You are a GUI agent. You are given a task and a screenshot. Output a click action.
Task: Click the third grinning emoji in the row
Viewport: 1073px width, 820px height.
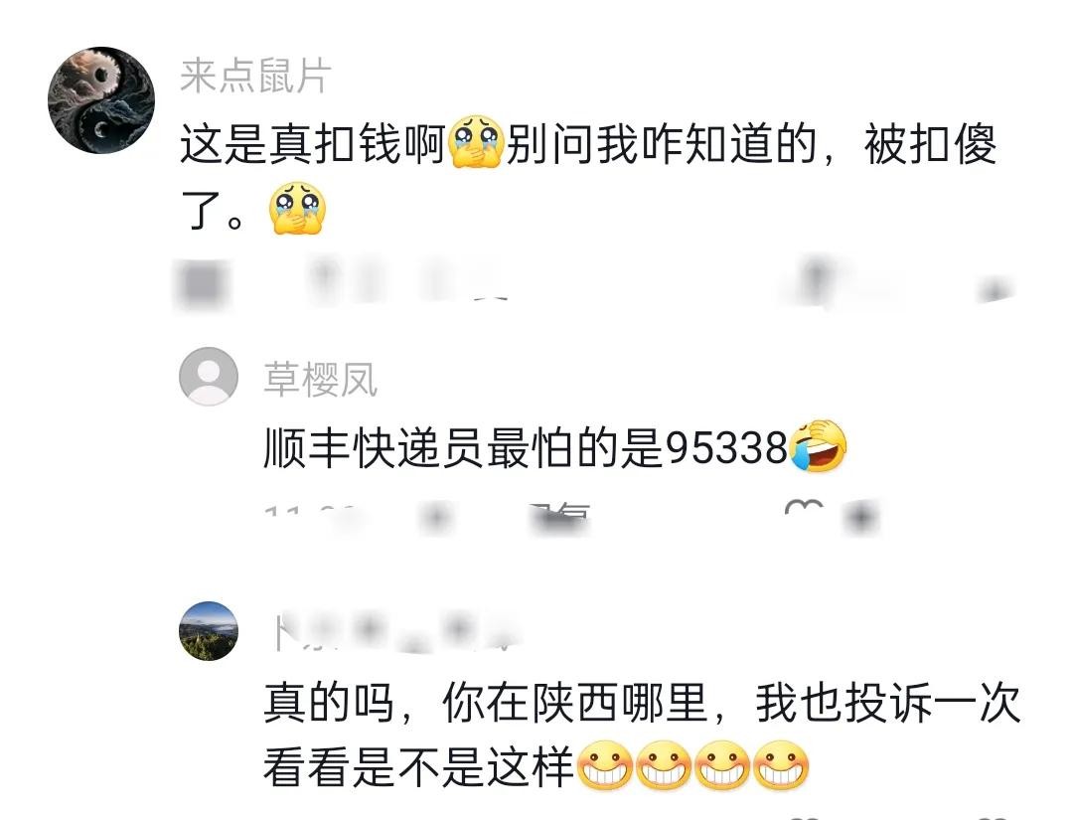[722, 766]
